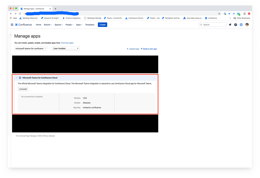This screenshot has height=178, width=260.
Task: Open the notifications bell icon
Action: point(230,25)
